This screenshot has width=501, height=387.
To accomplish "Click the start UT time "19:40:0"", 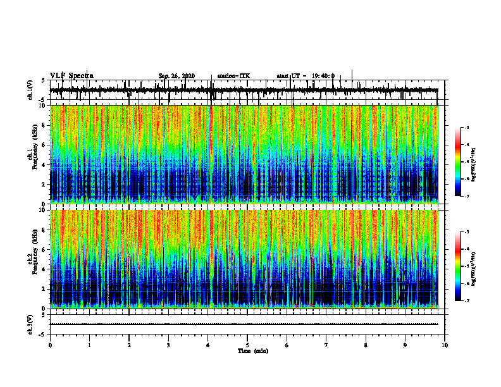I will [x=323, y=76].
